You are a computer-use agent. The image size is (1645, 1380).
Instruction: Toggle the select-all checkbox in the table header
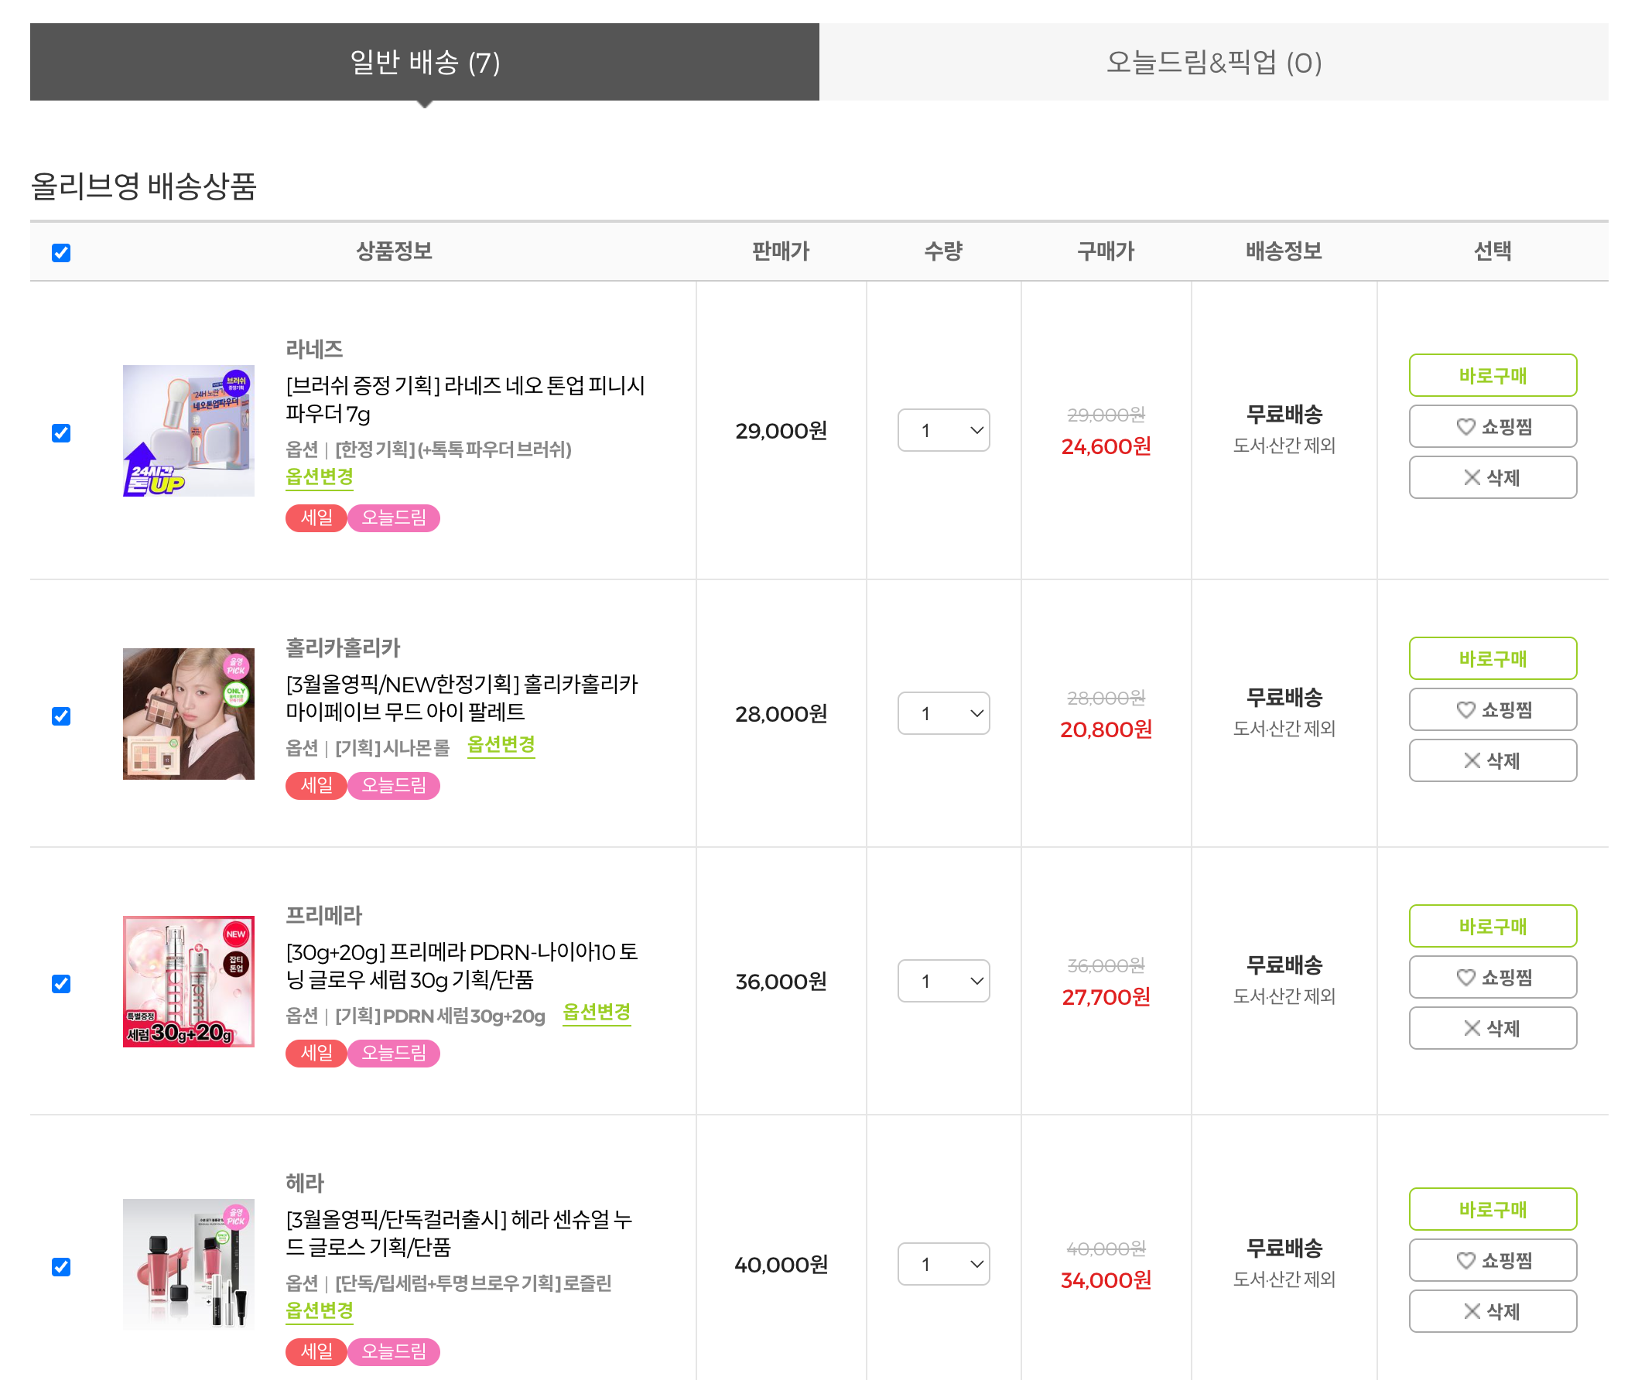point(61,252)
